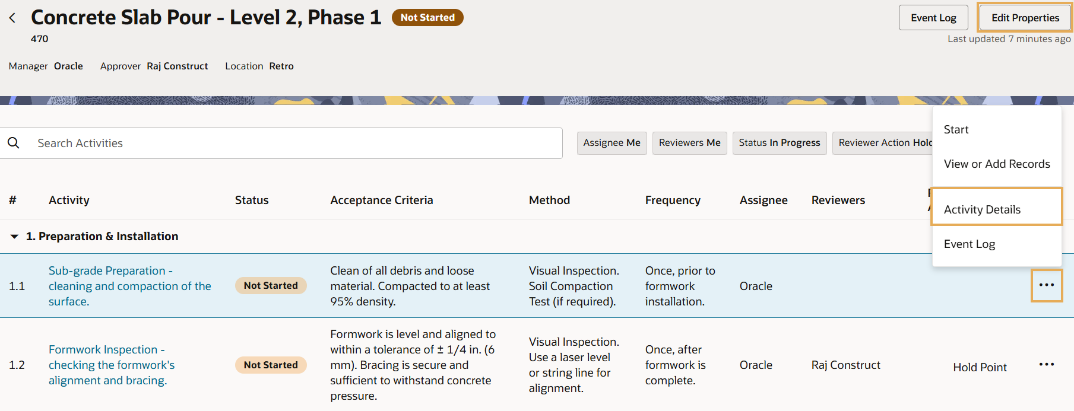The width and height of the screenshot is (1074, 411).
Task: Click the search magnifier icon
Action: pyautogui.click(x=14, y=143)
